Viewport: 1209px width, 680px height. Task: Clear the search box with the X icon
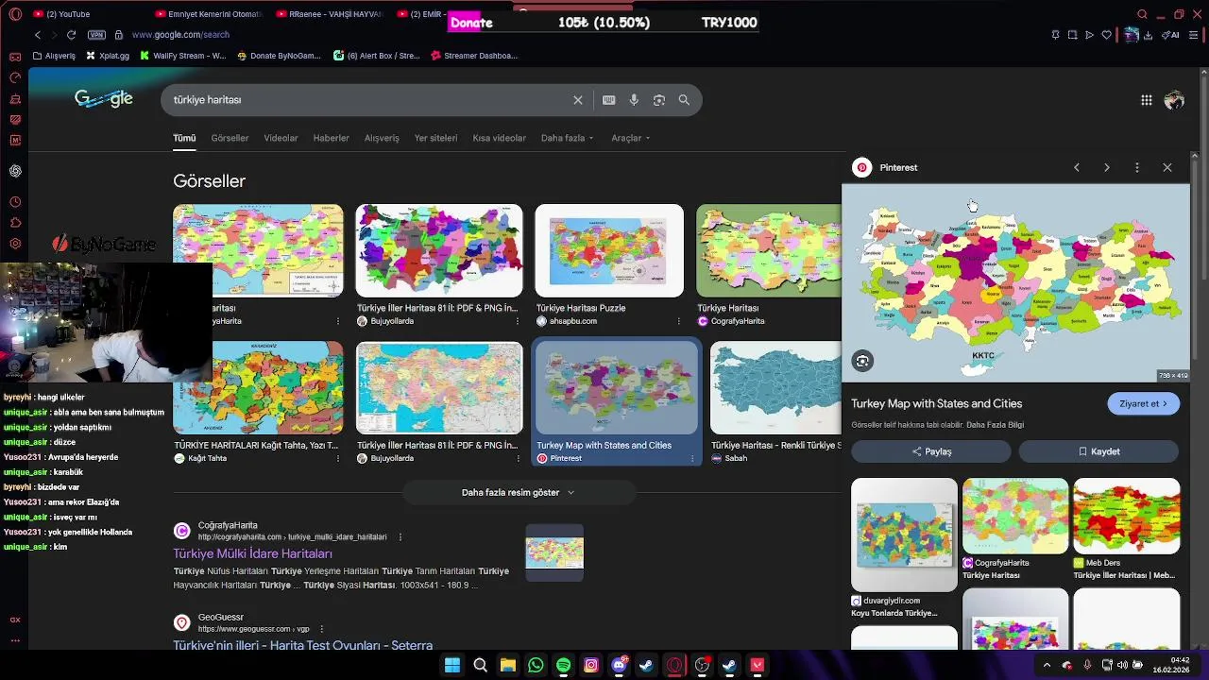point(578,100)
